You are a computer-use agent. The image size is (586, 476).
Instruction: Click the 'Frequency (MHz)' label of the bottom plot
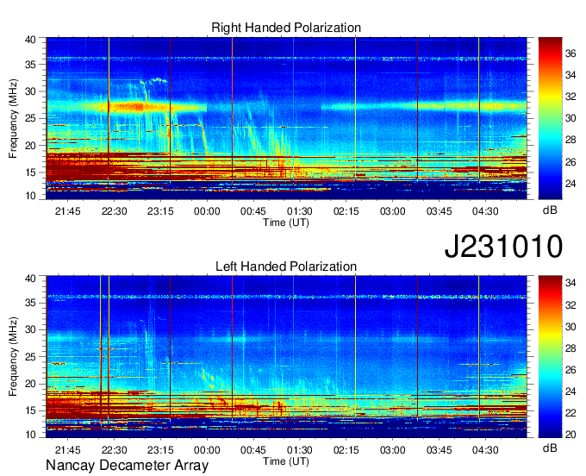pyautogui.click(x=13, y=357)
